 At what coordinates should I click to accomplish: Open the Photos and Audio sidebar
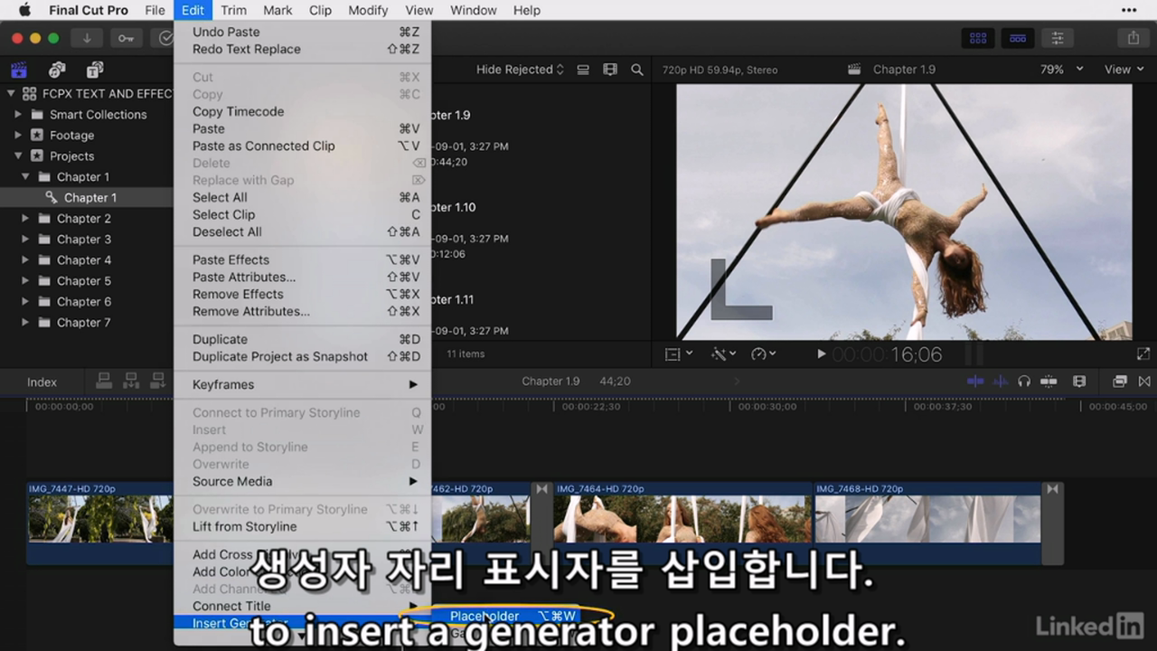[57, 70]
